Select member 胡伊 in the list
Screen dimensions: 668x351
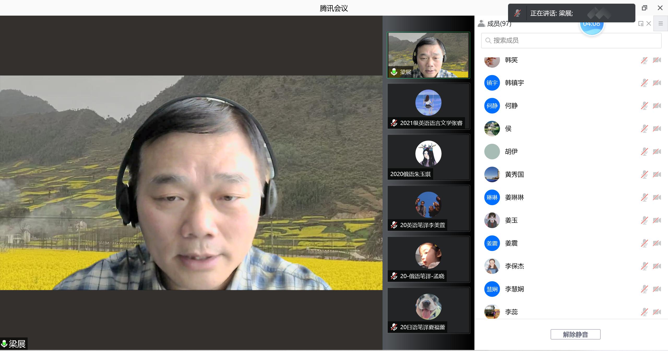coord(511,152)
